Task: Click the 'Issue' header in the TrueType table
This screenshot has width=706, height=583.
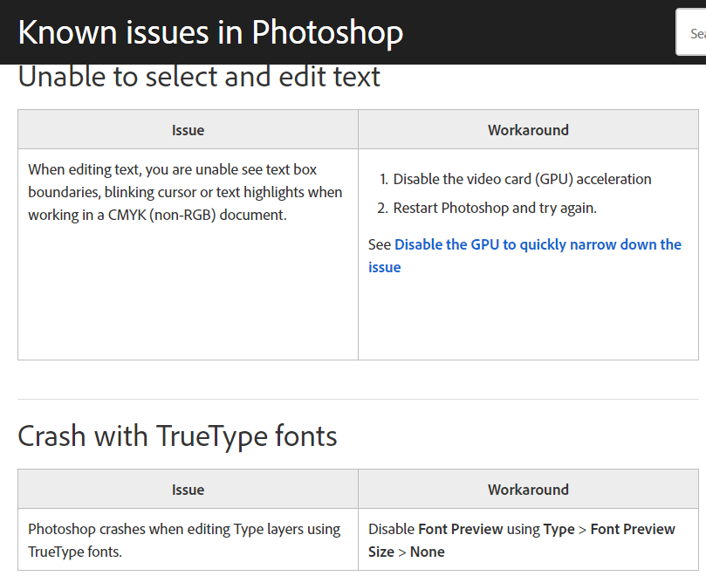Action: [x=188, y=489]
